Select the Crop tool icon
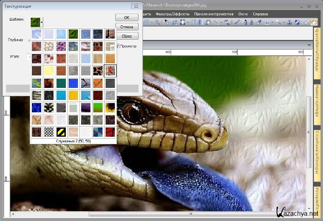Image resolution: width=323 pixels, height=221 pixels. [175, 23]
